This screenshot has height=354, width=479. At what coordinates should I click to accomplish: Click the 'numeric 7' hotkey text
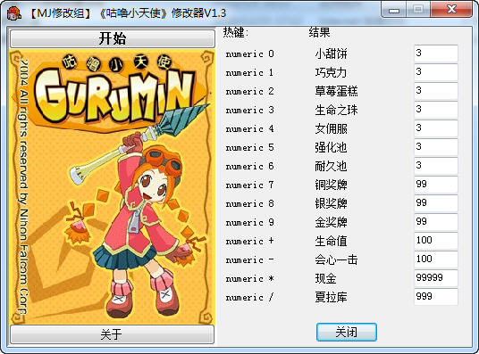[250, 185]
